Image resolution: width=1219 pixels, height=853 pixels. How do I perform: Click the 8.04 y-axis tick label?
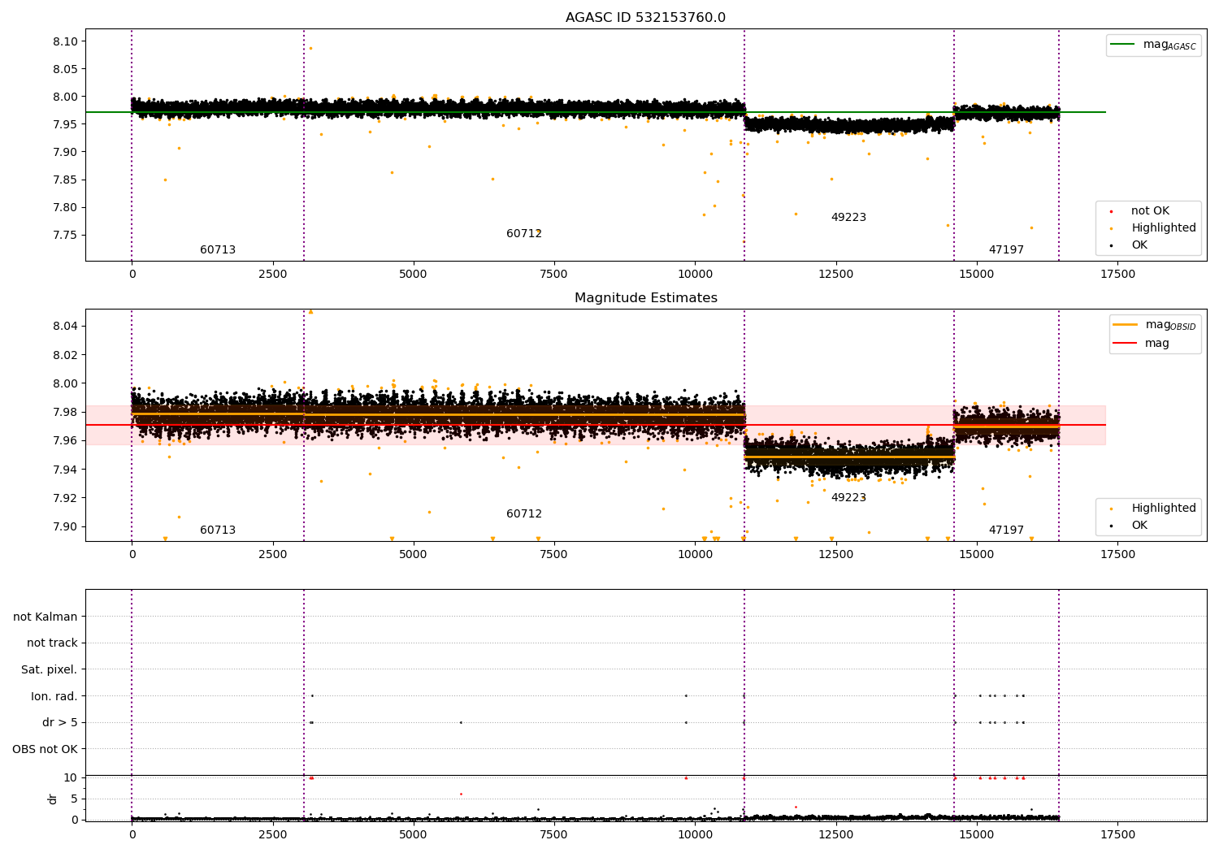[65, 327]
